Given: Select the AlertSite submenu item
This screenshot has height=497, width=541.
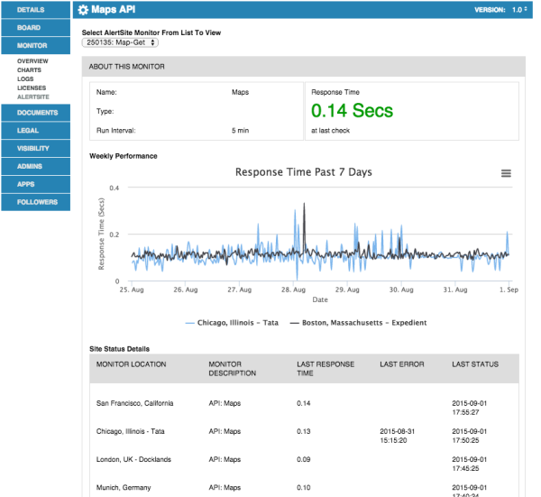Looking at the screenshot, I should point(33,97).
